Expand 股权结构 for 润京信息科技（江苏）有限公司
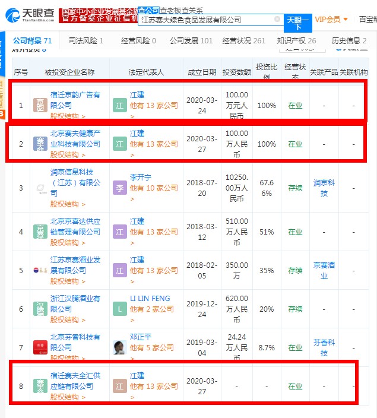Viewport: 377px width, 418px height. click(68, 204)
